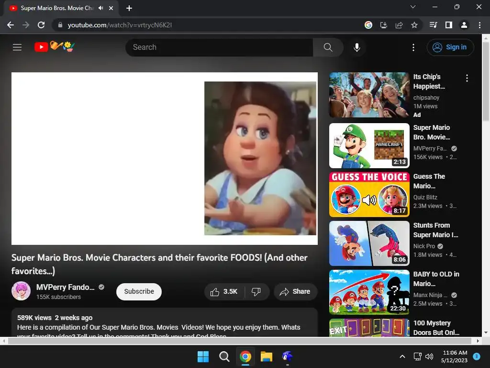Open Quiz Blitz channel name
This screenshot has width=490, height=368.
[x=425, y=197]
